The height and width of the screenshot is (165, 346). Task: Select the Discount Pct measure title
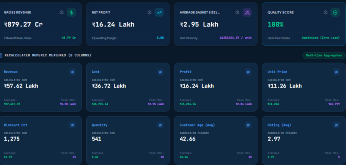(15, 125)
